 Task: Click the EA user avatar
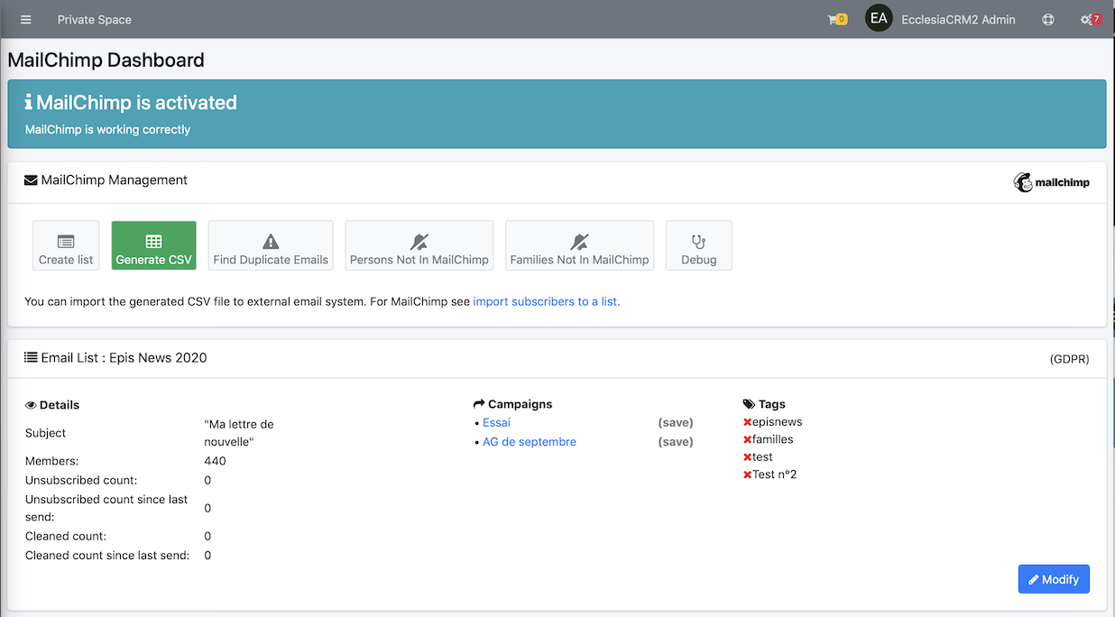(879, 19)
